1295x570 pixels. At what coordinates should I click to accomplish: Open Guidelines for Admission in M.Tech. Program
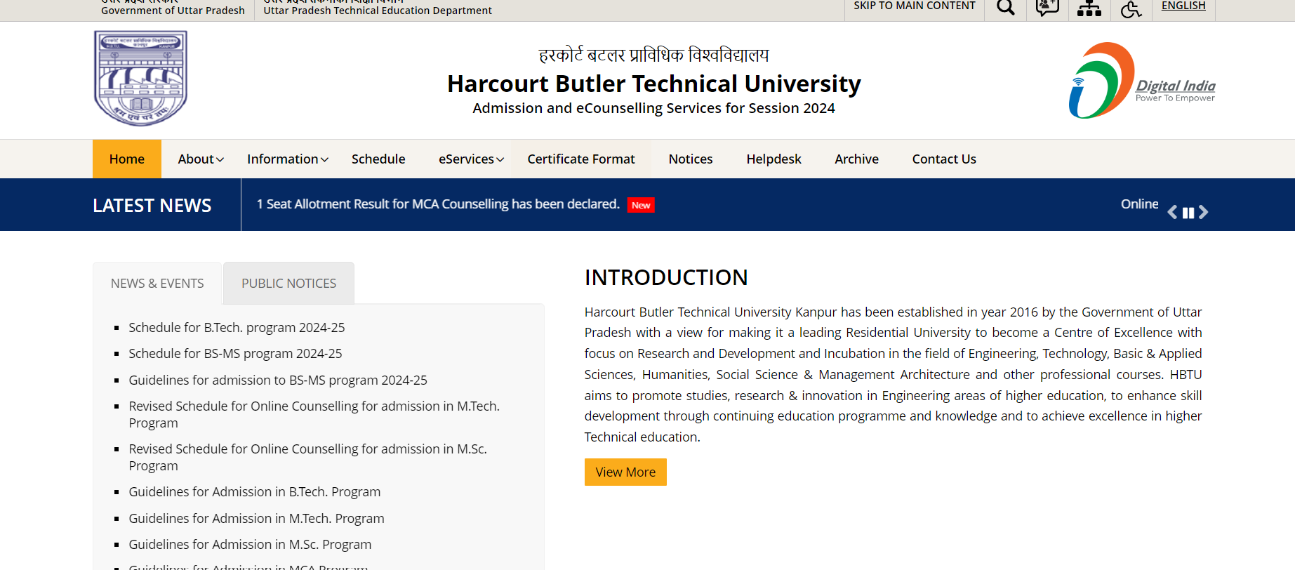[x=256, y=518]
